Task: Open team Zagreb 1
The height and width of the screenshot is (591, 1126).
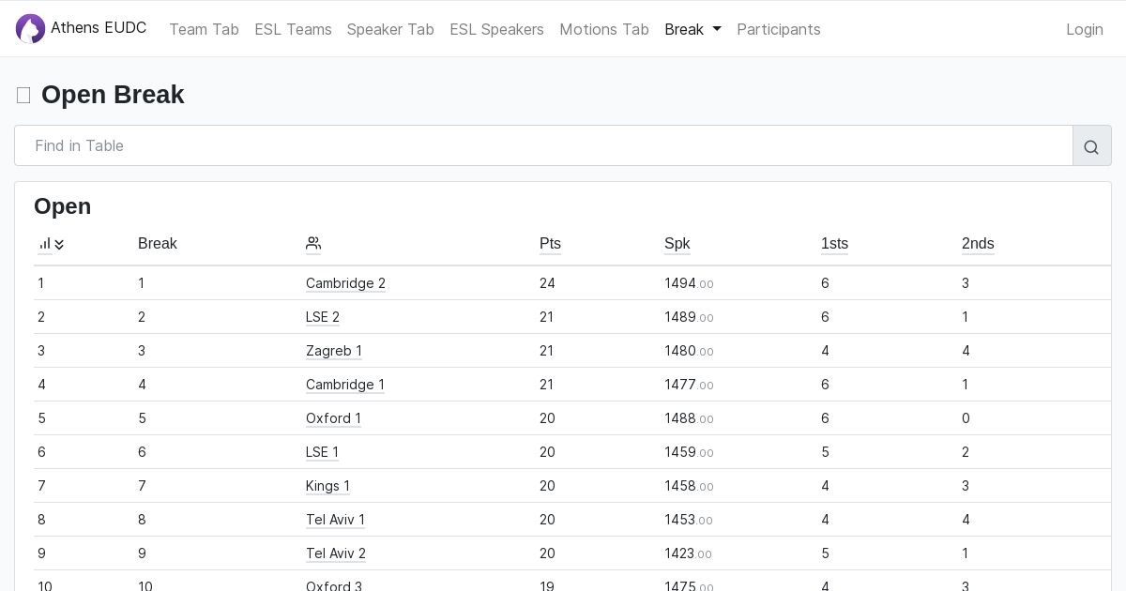Action: pyautogui.click(x=334, y=351)
